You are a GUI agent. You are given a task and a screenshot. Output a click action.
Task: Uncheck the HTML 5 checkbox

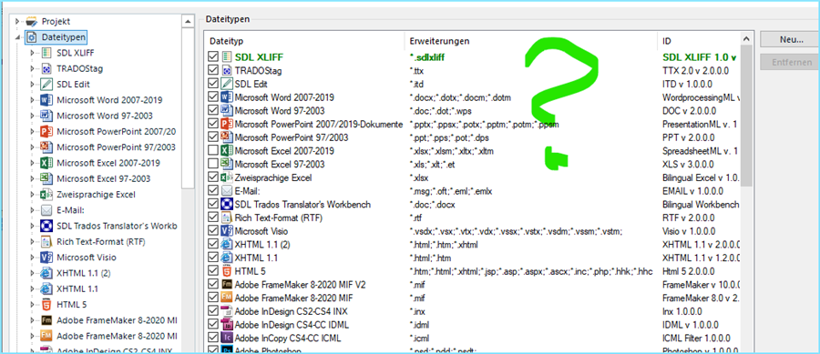pos(213,271)
